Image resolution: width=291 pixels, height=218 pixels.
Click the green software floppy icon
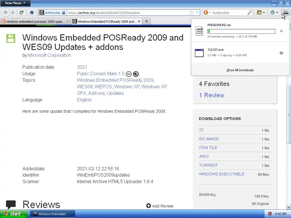(x=11, y=38)
